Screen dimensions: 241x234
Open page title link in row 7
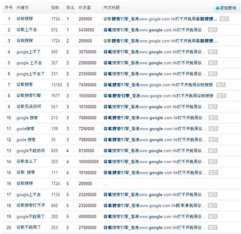(158, 85)
